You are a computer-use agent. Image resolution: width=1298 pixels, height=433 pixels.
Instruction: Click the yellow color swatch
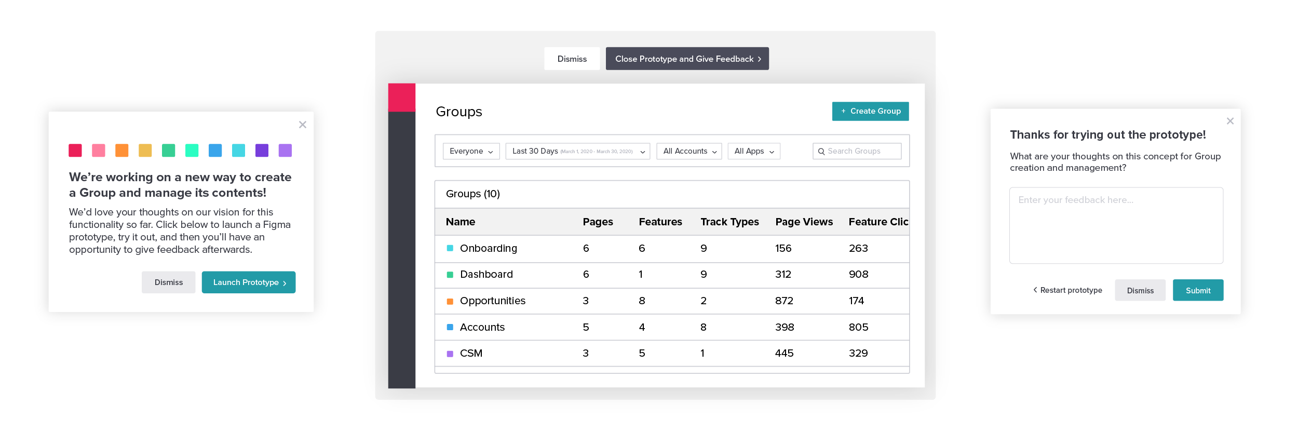pos(145,151)
